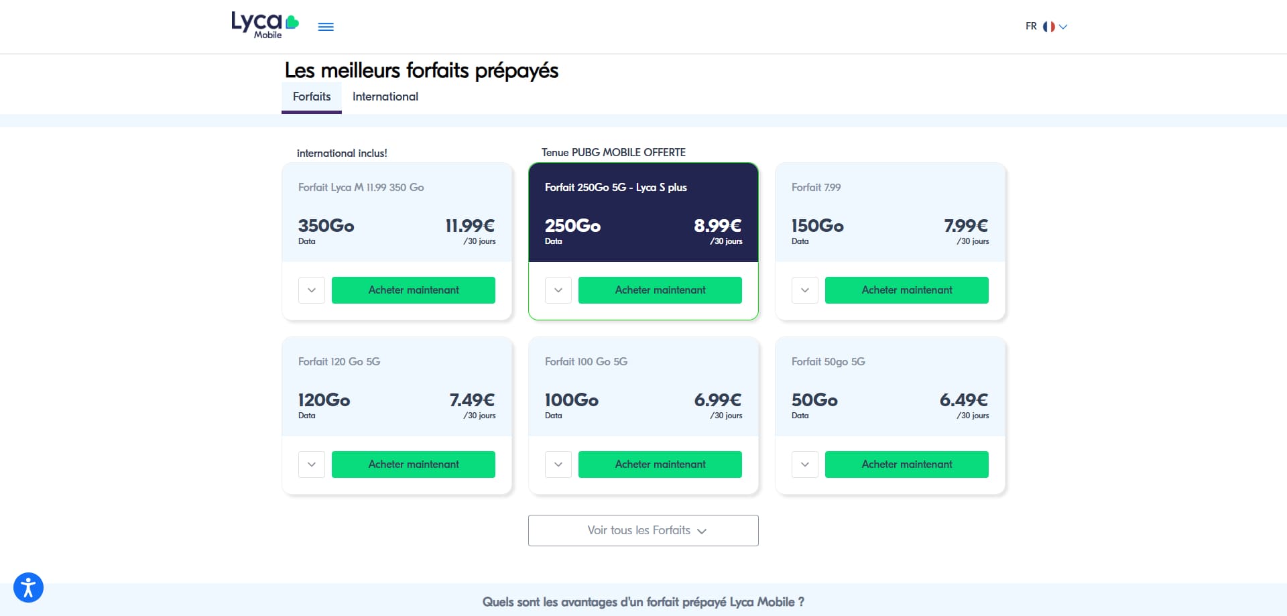Expand details of the 350Go plan

click(x=312, y=290)
